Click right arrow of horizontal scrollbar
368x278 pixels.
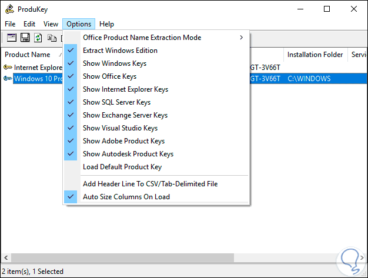pos(362,258)
